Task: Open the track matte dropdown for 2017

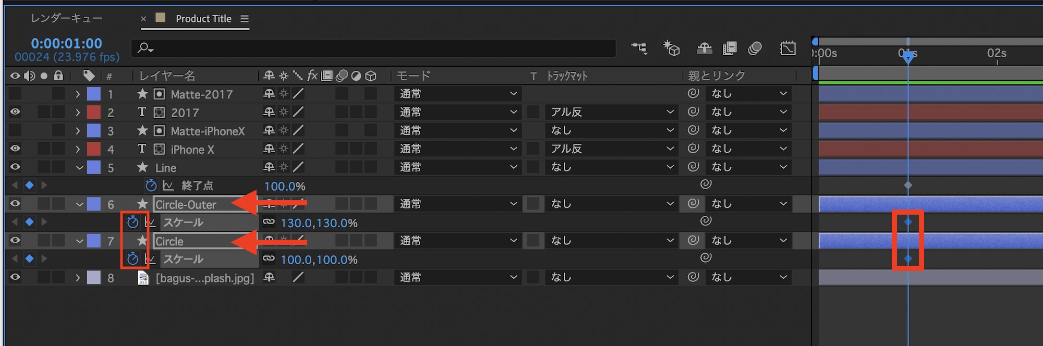Action: (611, 112)
